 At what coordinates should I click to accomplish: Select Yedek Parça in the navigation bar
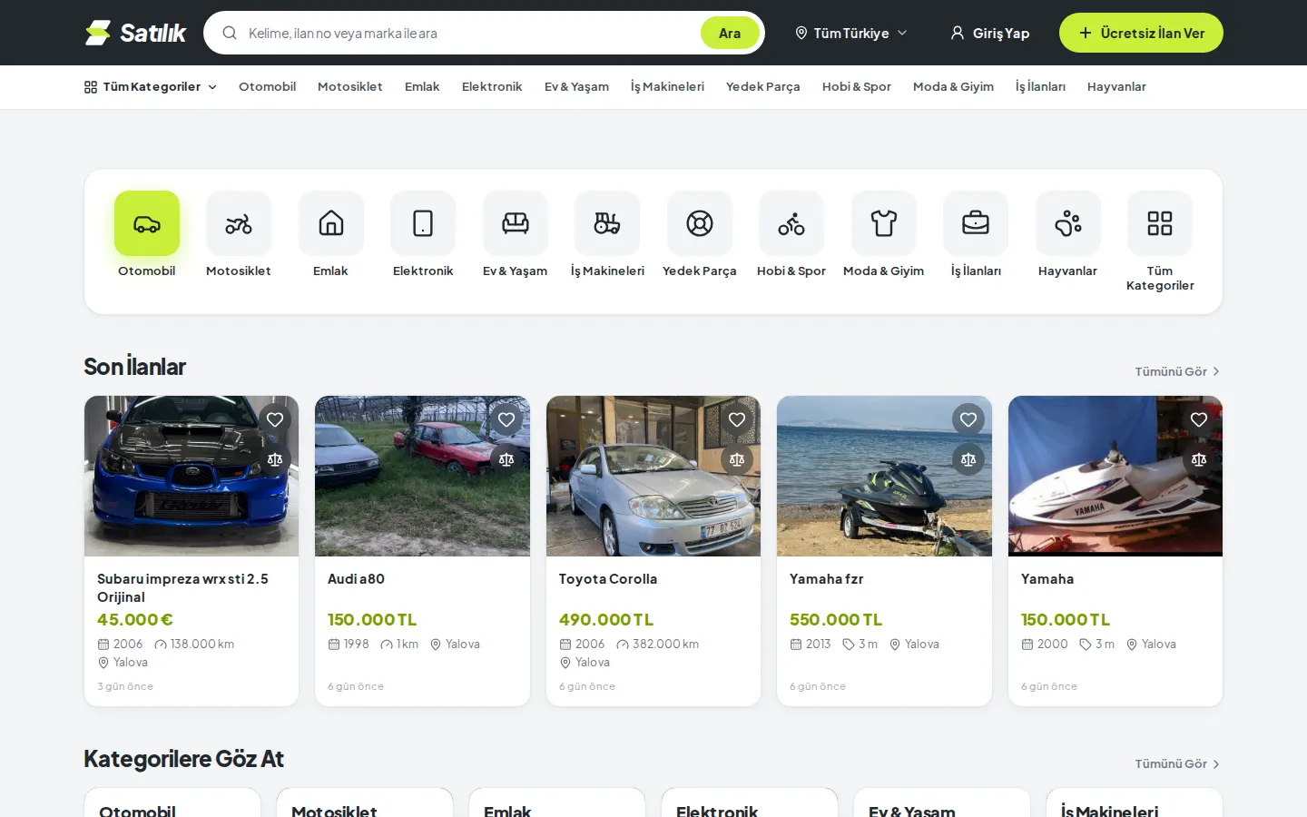click(762, 87)
